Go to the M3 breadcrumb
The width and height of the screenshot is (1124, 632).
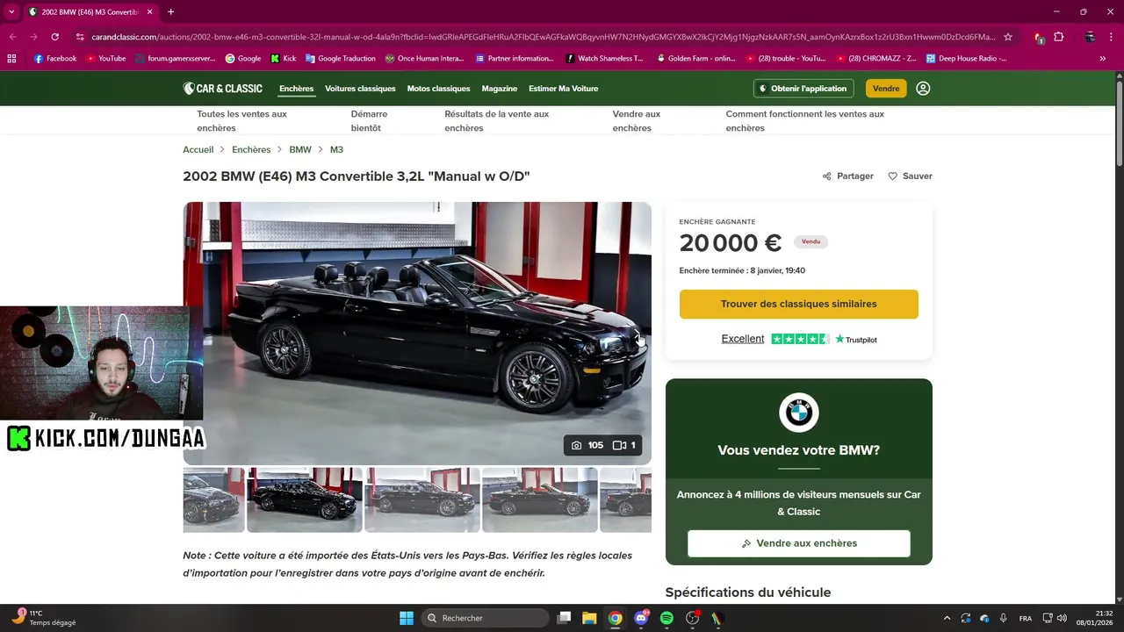(336, 150)
